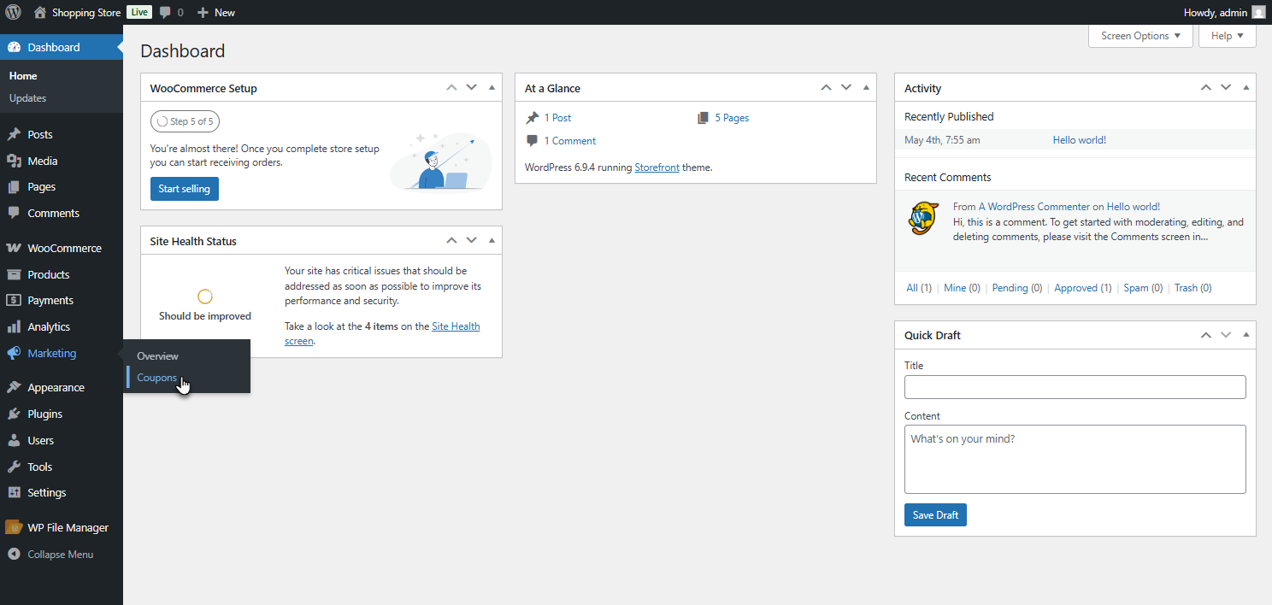Click the comments bubble icon in admin bar

click(165, 13)
